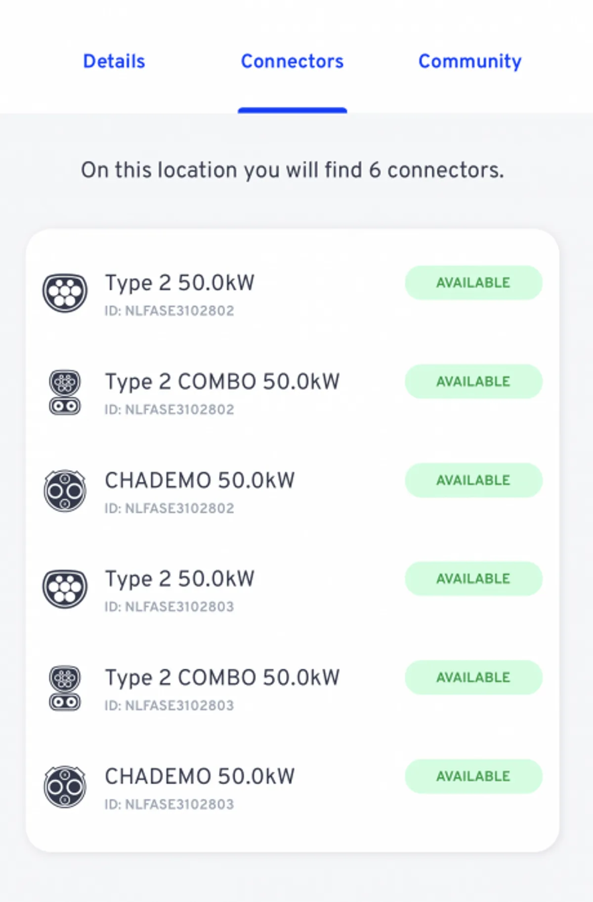Click the Type 2 COMBO icon for NLFASE3102803
This screenshot has height=902, width=593.
[x=65, y=688]
